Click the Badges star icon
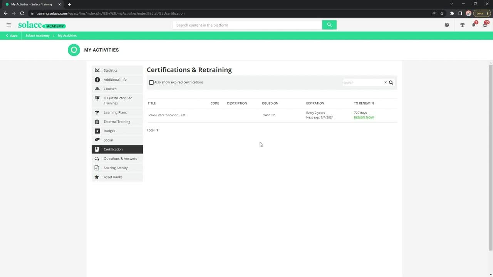This screenshot has height=277, width=493. point(97,131)
